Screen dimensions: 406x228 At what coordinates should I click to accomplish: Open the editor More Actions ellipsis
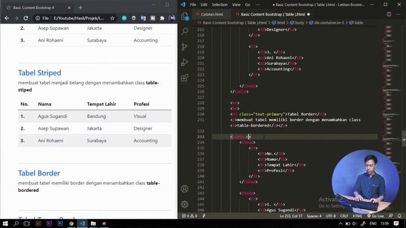398,14
